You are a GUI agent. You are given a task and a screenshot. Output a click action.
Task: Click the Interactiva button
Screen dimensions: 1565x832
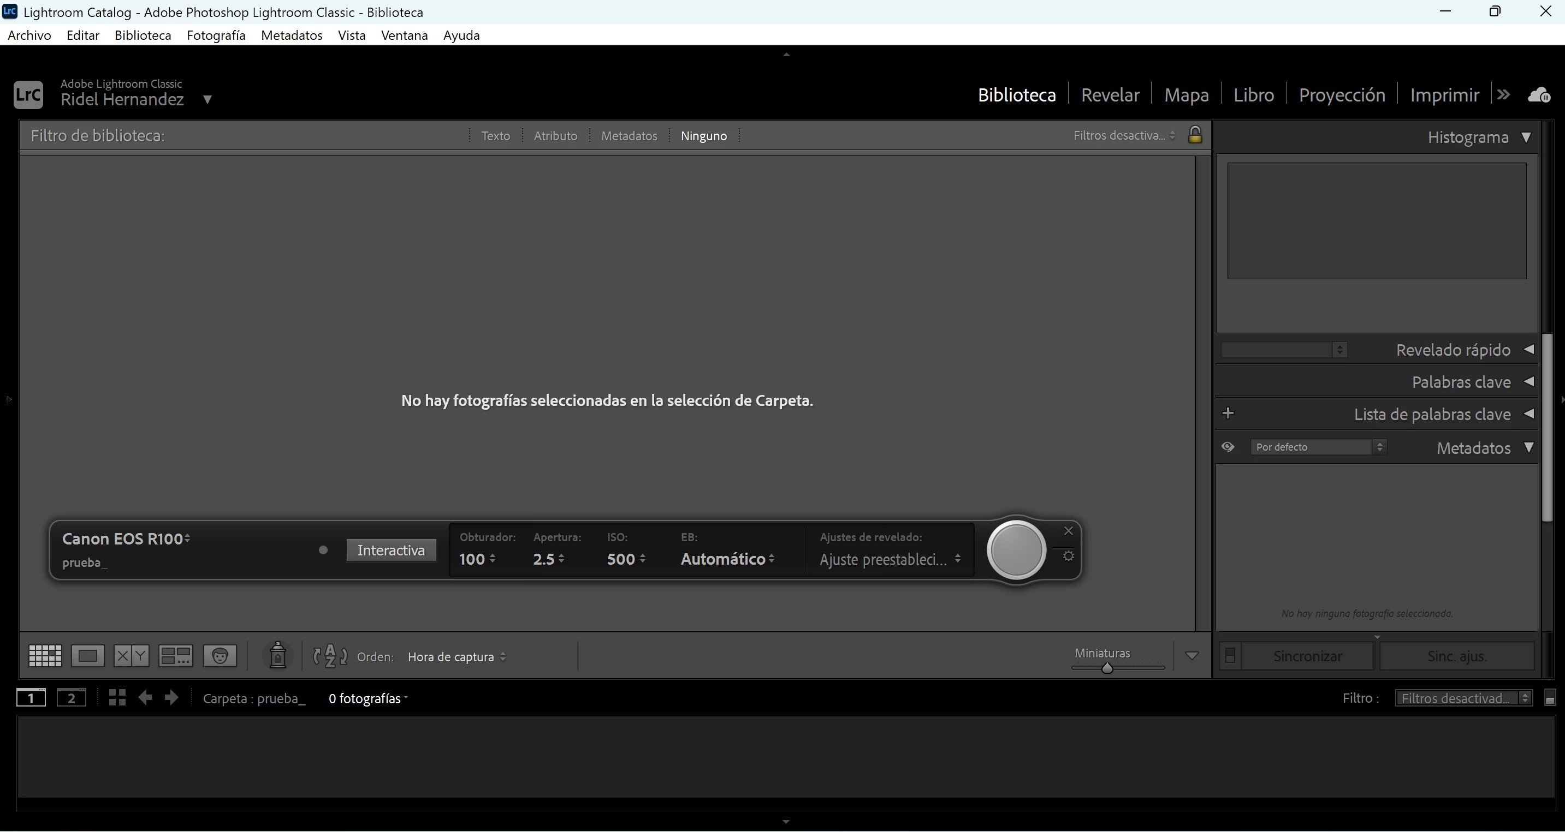click(x=390, y=550)
